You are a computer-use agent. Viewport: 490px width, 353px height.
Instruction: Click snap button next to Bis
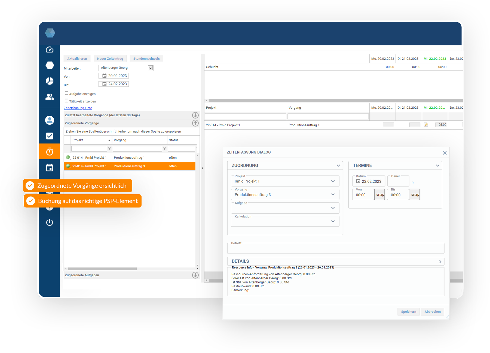(415, 195)
